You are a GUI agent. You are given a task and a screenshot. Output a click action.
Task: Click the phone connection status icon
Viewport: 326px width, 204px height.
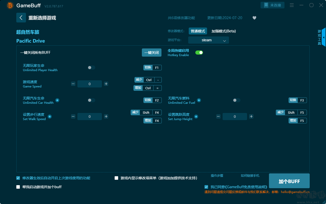[266, 5]
